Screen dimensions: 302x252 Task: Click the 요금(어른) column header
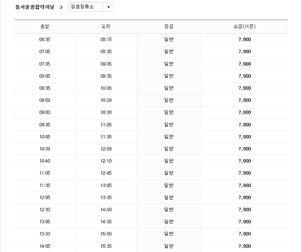245,26
